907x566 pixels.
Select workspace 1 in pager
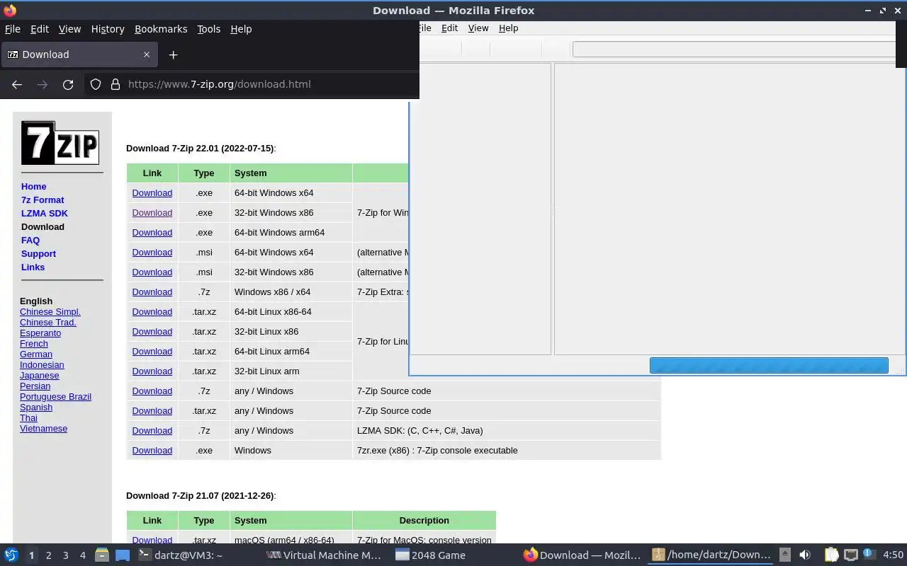point(31,555)
